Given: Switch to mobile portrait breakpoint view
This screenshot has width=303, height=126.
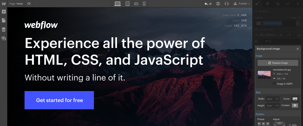Looking at the screenshot, I should [x=144, y=4].
